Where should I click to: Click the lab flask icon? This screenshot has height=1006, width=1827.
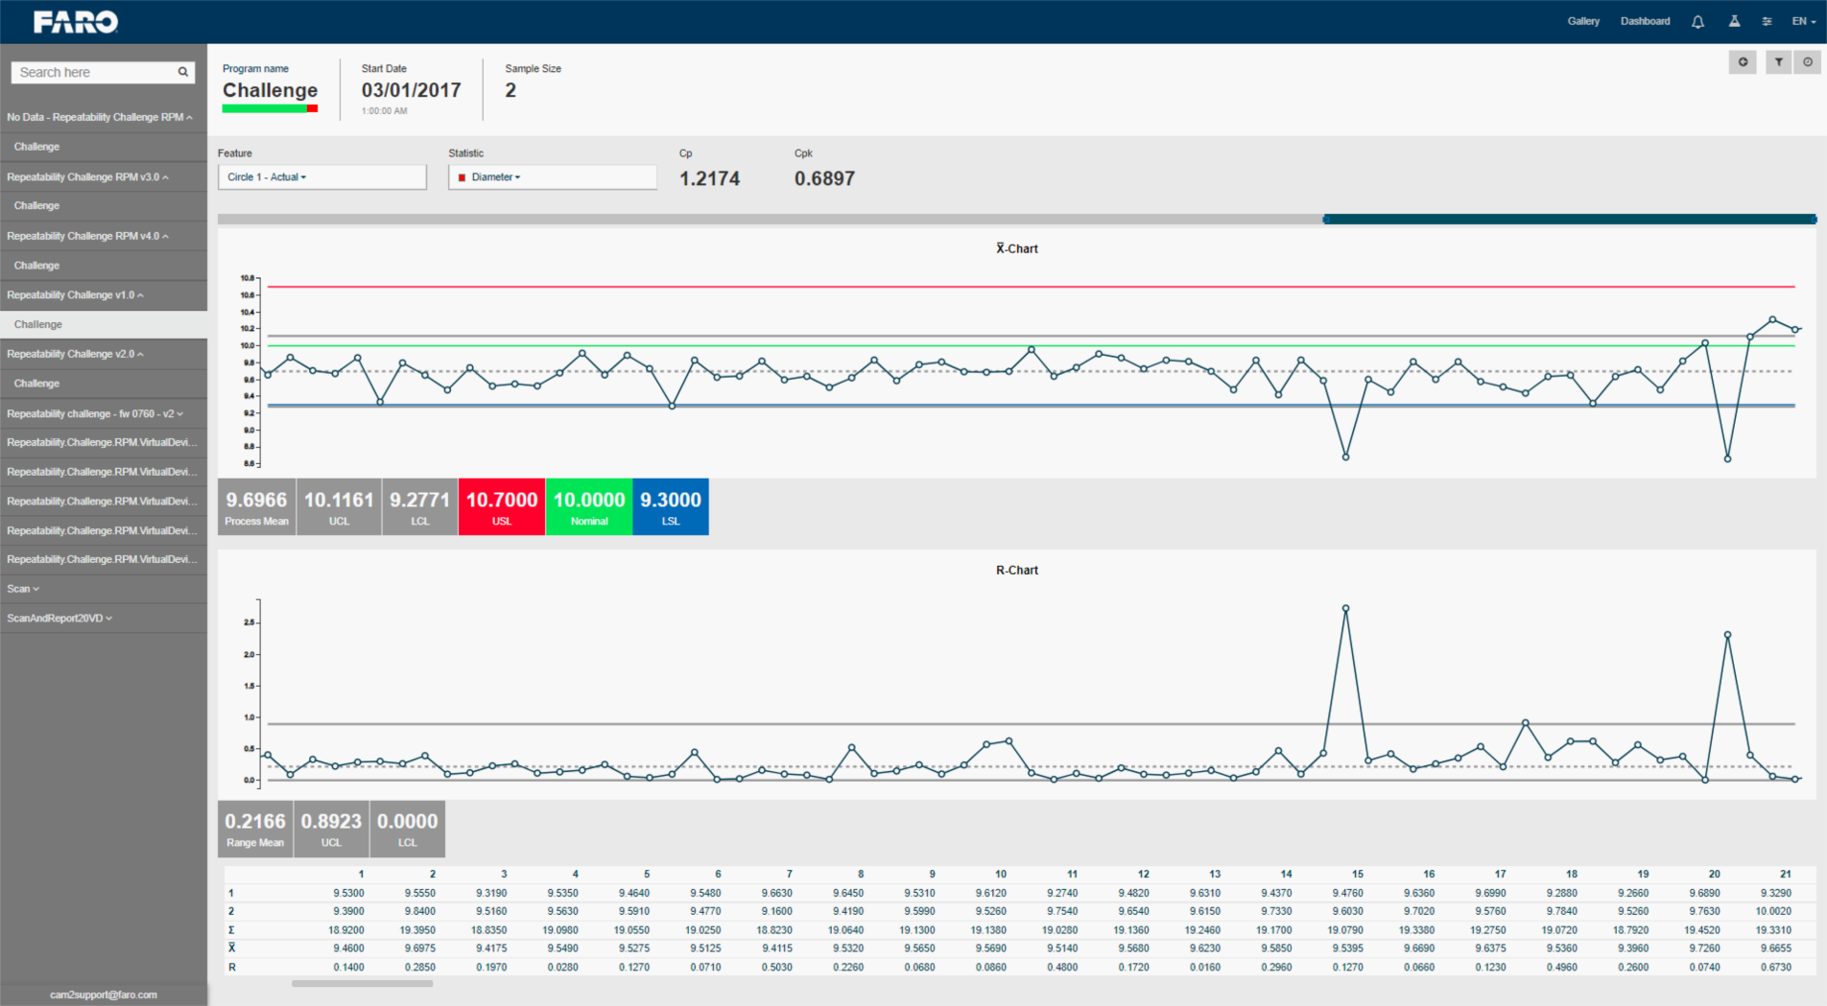coord(1734,21)
